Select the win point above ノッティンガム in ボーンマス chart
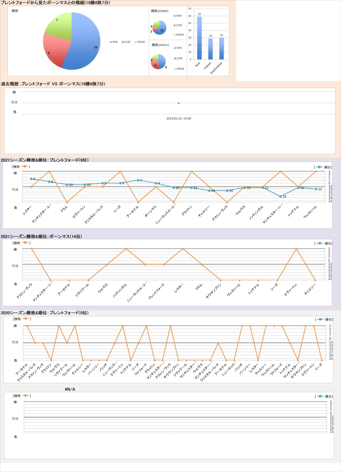 coord(126,249)
